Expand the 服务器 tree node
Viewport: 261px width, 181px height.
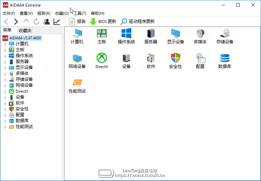[5, 62]
